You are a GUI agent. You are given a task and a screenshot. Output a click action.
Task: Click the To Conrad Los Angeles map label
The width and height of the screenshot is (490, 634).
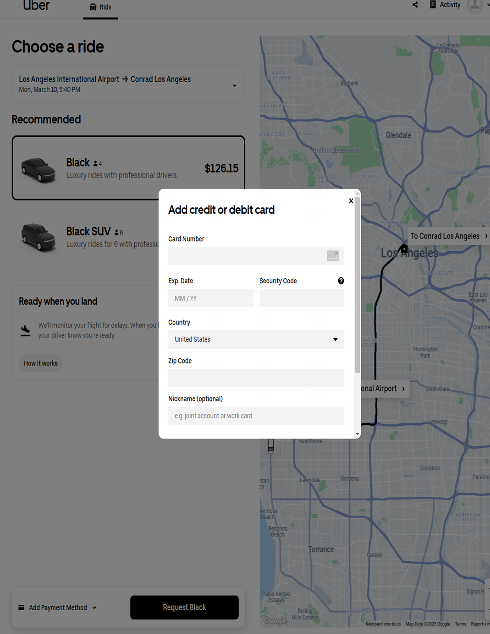pyautogui.click(x=449, y=236)
